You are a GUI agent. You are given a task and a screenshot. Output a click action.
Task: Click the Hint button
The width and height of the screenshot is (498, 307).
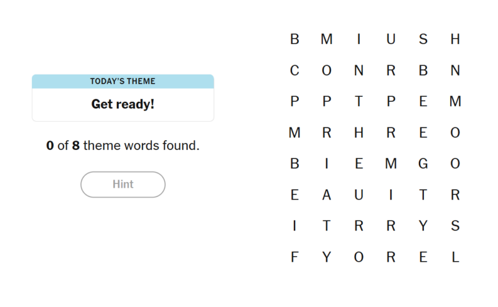coord(123,185)
